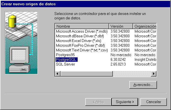Click the empty horizontal scrollbar track area
171x110 pixels.
(132, 74)
